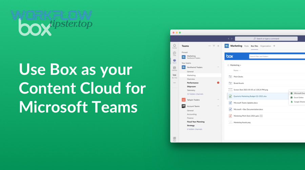Select General channel under Northwind Traders

click(190, 72)
